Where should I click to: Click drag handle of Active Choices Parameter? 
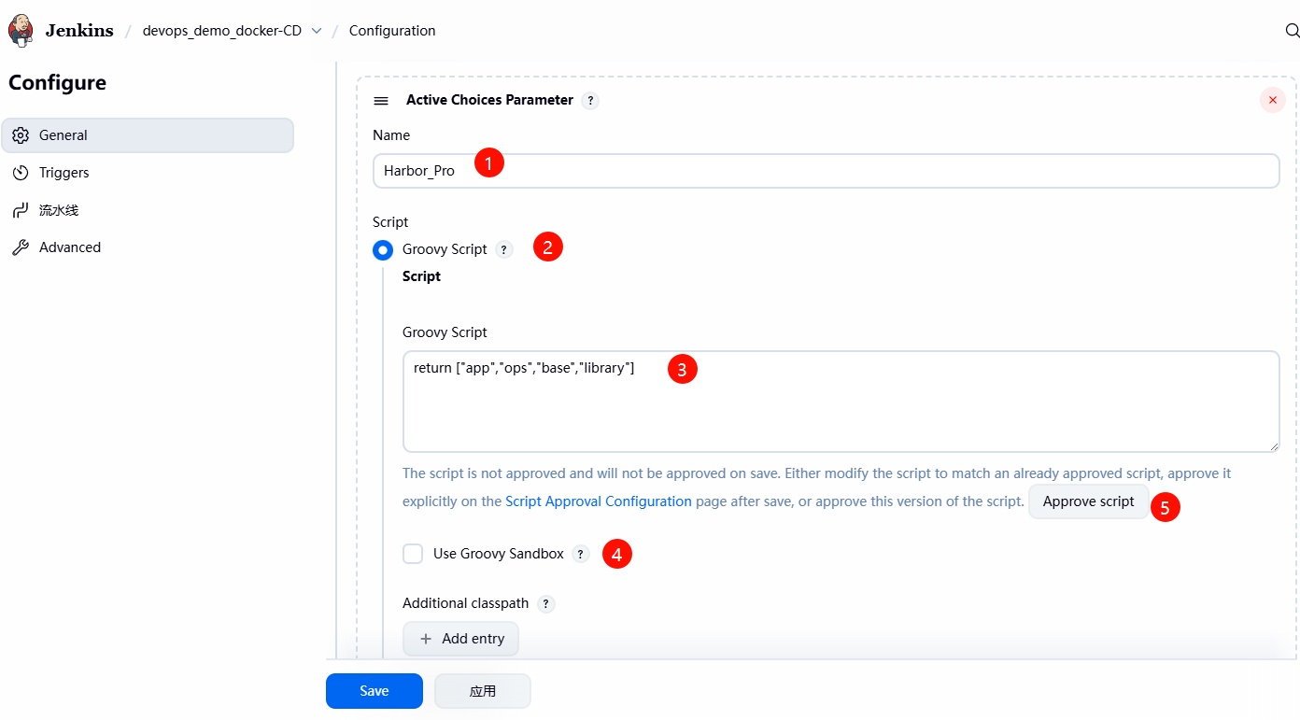pyautogui.click(x=381, y=101)
